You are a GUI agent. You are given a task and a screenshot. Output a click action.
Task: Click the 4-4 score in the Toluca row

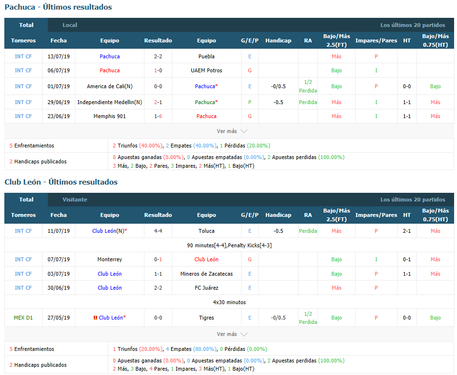(x=158, y=231)
